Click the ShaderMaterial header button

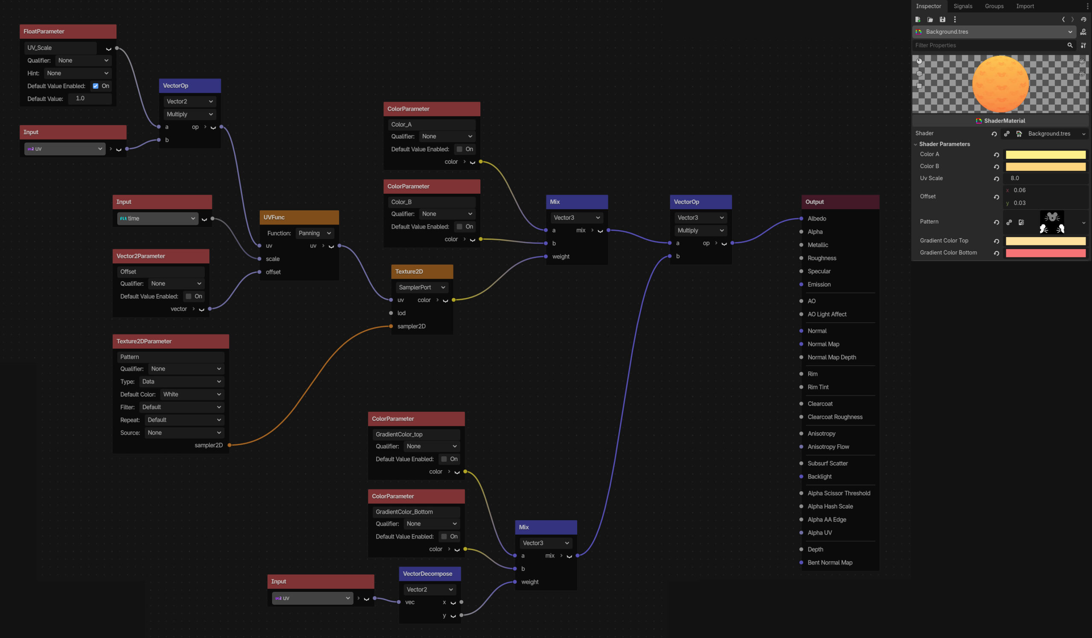[x=1000, y=121]
